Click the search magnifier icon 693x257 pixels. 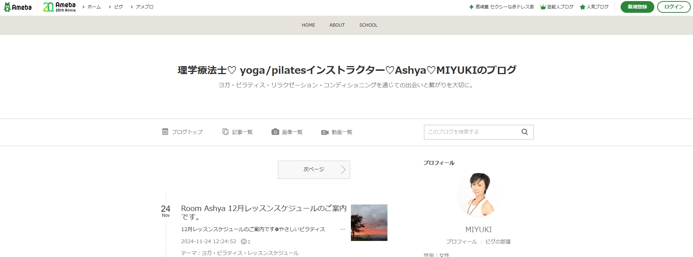click(525, 132)
